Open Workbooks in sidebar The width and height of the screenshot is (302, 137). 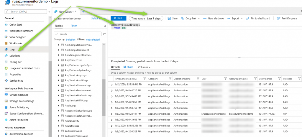pyautogui.click(x=16, y=43)
